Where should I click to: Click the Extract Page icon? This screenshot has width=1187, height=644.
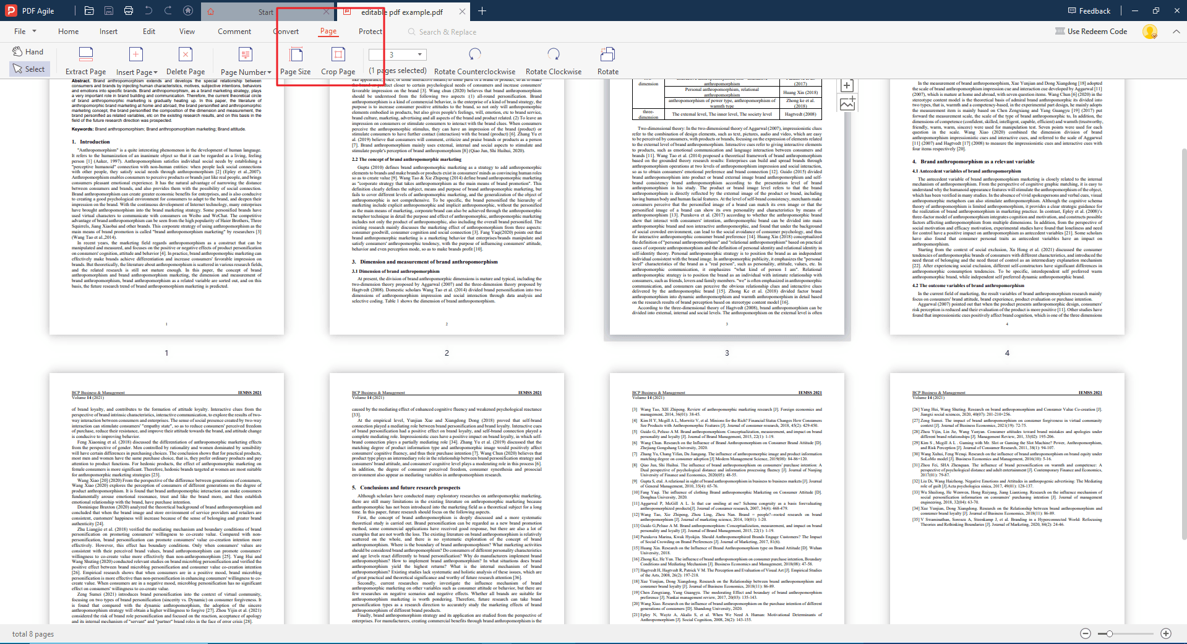coord(86,54)
